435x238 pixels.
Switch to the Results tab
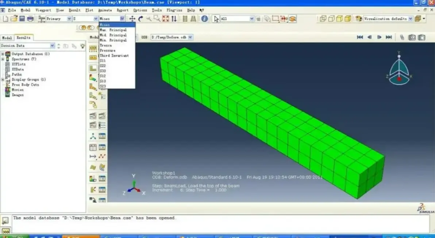pyautogui.click(x=24, y=38)
